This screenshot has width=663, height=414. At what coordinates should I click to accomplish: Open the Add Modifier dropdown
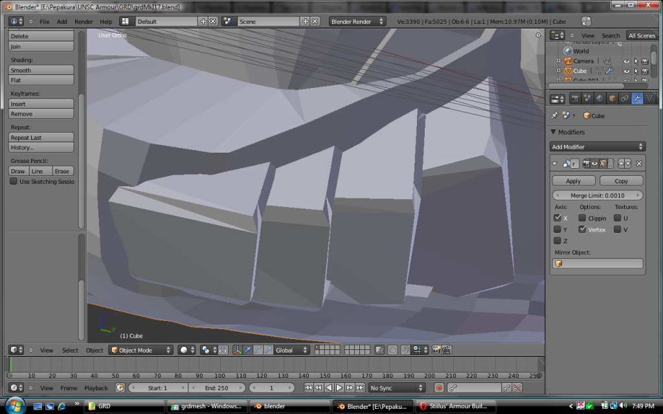point(598,147)
